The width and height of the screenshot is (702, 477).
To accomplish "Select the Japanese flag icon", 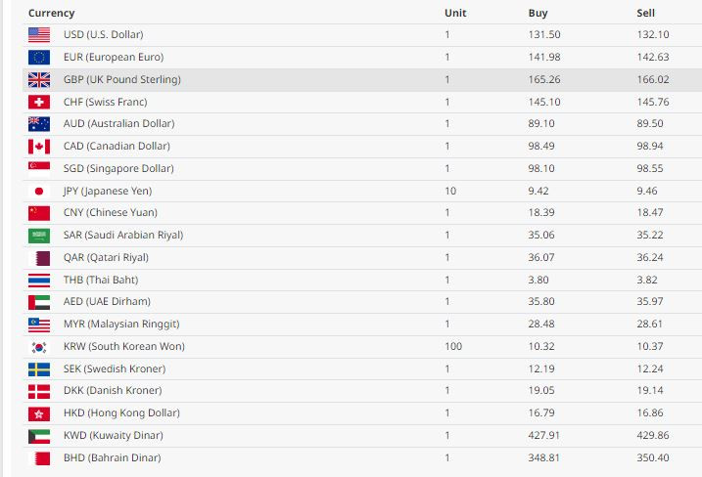I will (39, 191).
